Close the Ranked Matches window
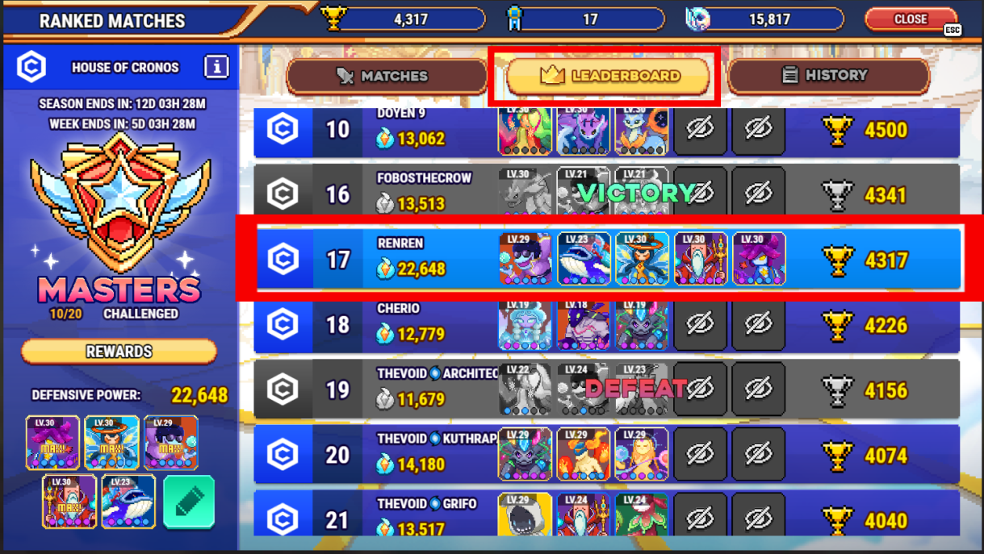Viewport: 984px width, 554px height. 911,19
